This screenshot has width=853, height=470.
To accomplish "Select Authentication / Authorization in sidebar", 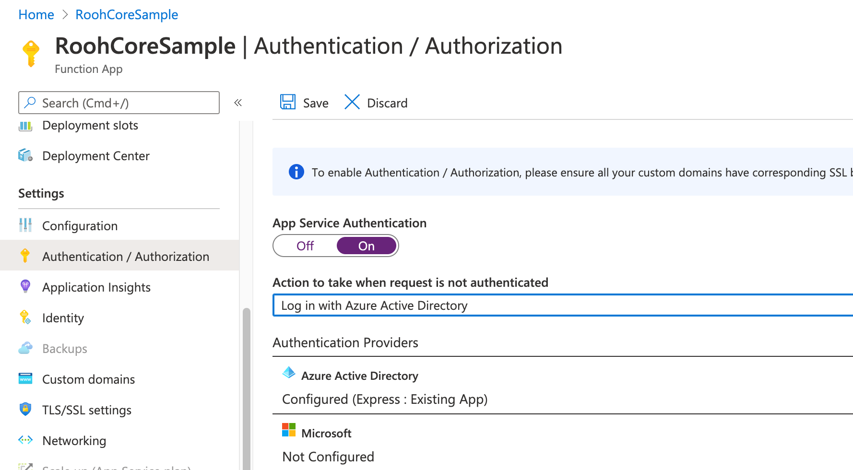I will (x=125, y=257).
